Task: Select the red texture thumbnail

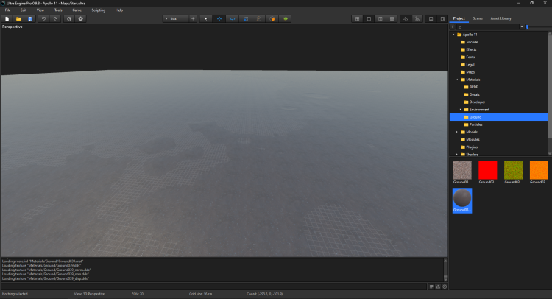Action: pyautogui.click(x=488, y=170)
